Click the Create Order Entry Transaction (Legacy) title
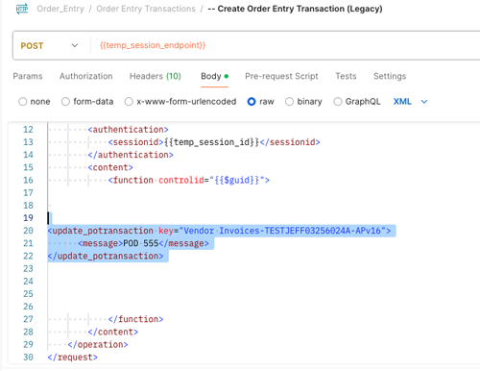Screen dimensions: 480x371 (x=295, y=9)
